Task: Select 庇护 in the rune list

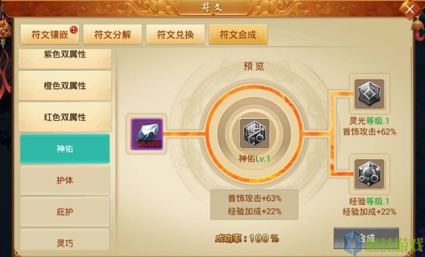Action: pos(65,212)
